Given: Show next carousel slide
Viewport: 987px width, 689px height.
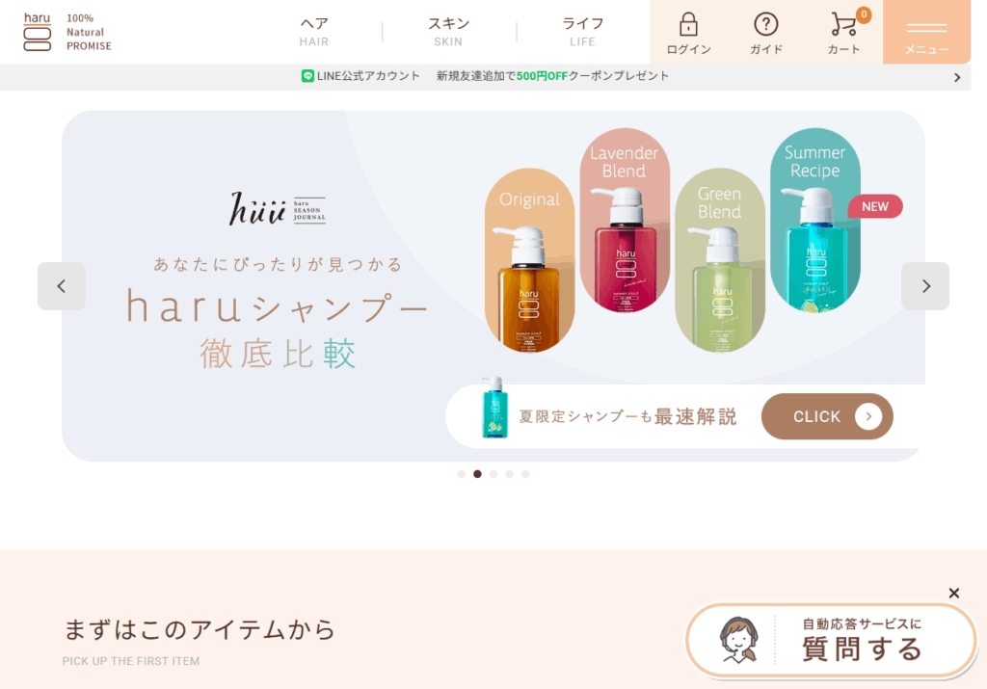Looking at the screenshot, I should click(925, 286).
